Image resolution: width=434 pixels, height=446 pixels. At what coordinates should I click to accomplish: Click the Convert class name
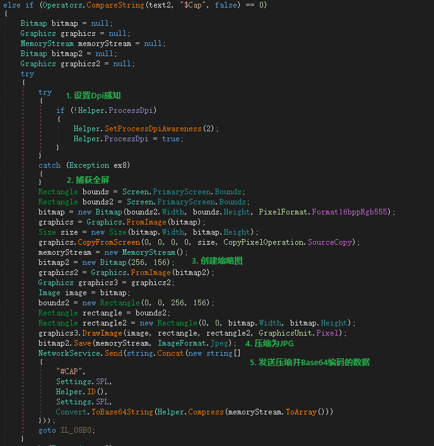71,412
